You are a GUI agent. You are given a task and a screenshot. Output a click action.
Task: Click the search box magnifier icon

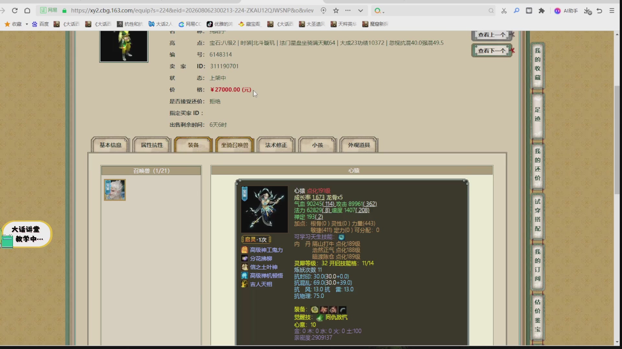tap(491, 11)
